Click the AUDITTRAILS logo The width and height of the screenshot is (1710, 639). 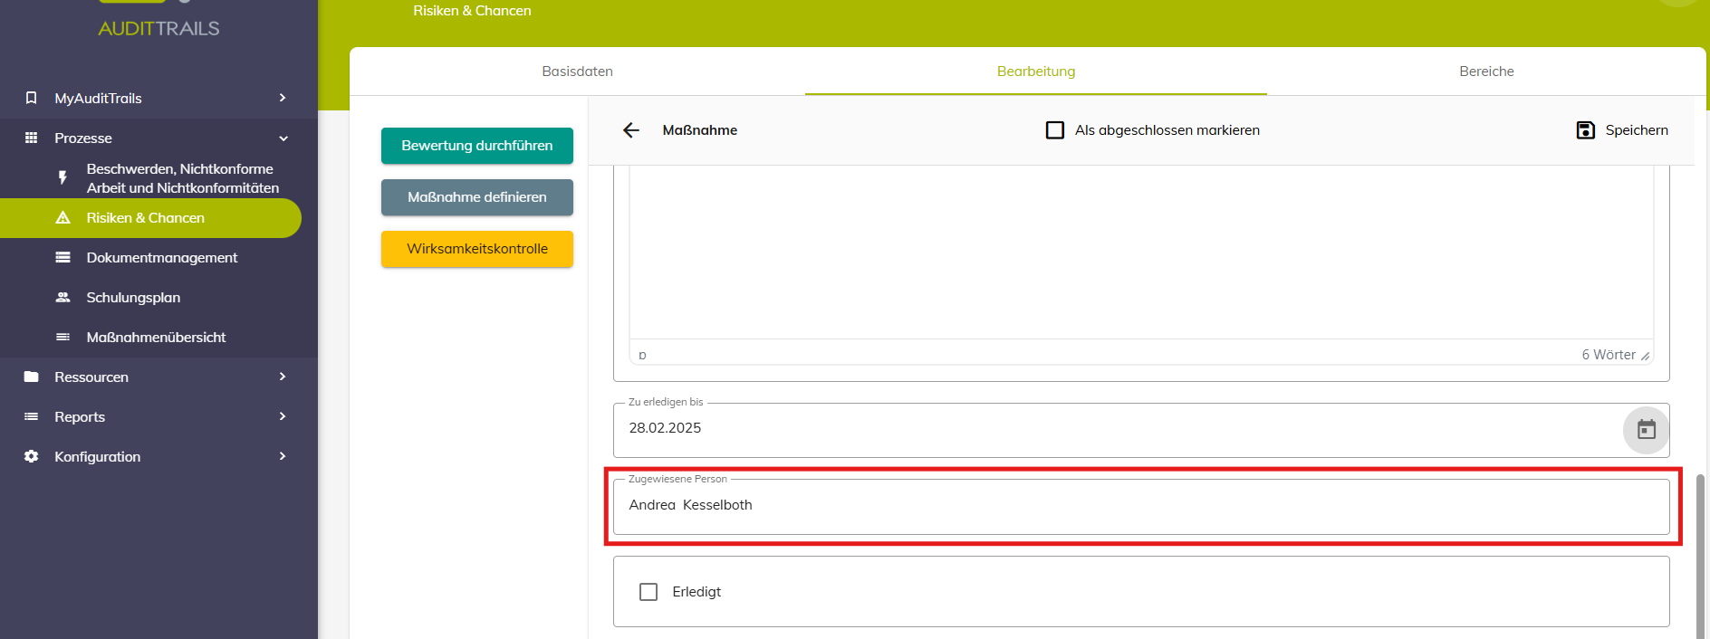click(x=159, y=29)
